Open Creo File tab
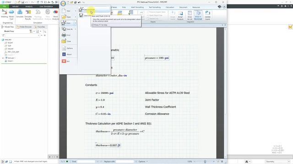Viewport: 293px width, 164px height. click(4, 6)
